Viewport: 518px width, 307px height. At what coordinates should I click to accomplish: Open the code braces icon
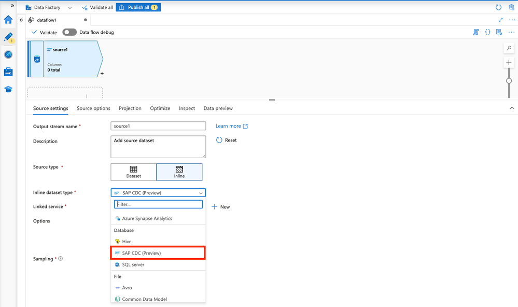pyautogui.click(x=487, y=32)
